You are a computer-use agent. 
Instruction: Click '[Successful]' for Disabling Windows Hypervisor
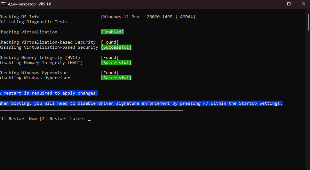pyautogui.click(x=116, y=78)
